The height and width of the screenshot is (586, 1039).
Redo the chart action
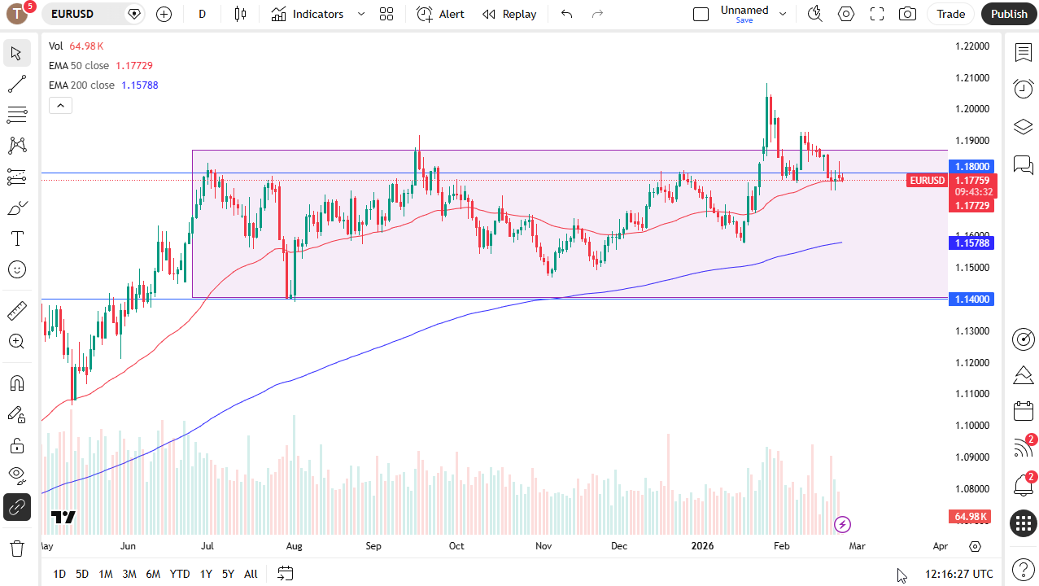pos(598,14)
